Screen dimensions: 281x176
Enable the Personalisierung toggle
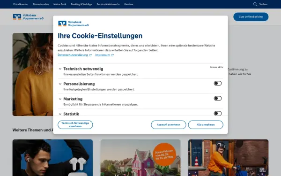pyautogui.click(x=218, y=84)
